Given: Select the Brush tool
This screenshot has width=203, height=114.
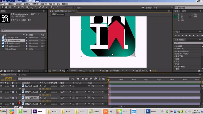Looking at the screenshot, I should (40, 7).
